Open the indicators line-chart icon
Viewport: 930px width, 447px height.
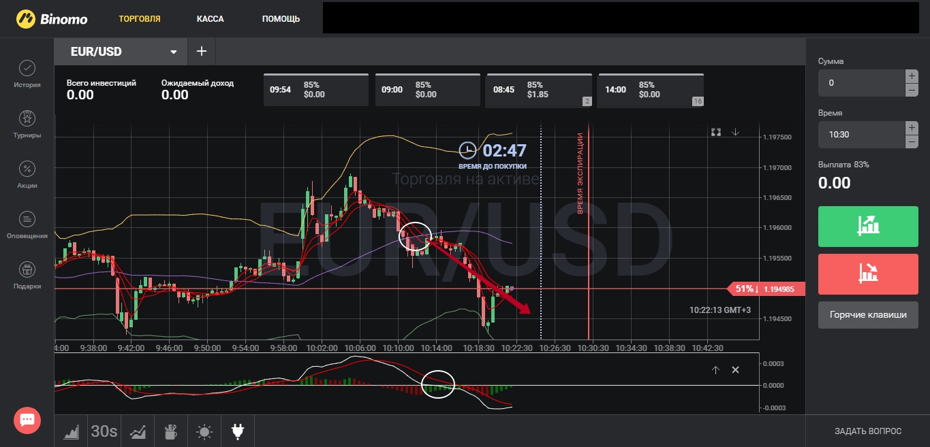click(x=138, y=431)
